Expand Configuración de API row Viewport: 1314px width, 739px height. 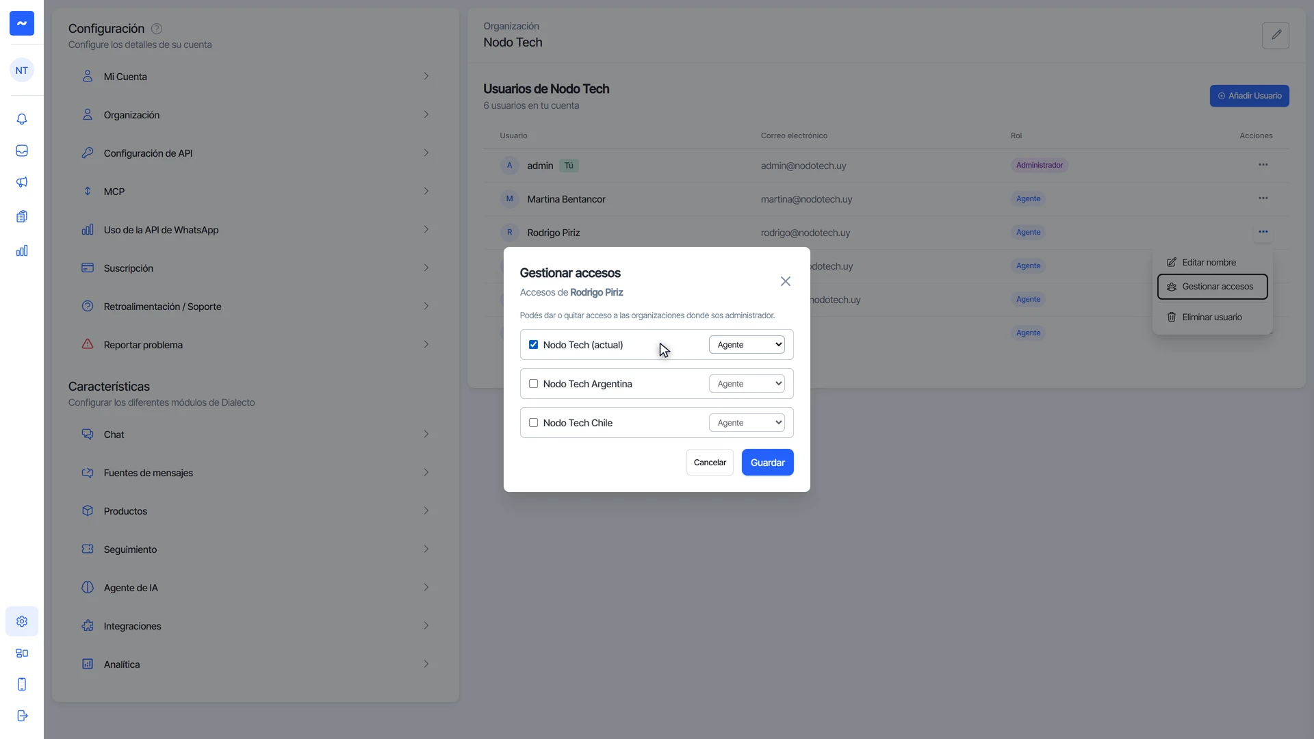tap(255, 153)
